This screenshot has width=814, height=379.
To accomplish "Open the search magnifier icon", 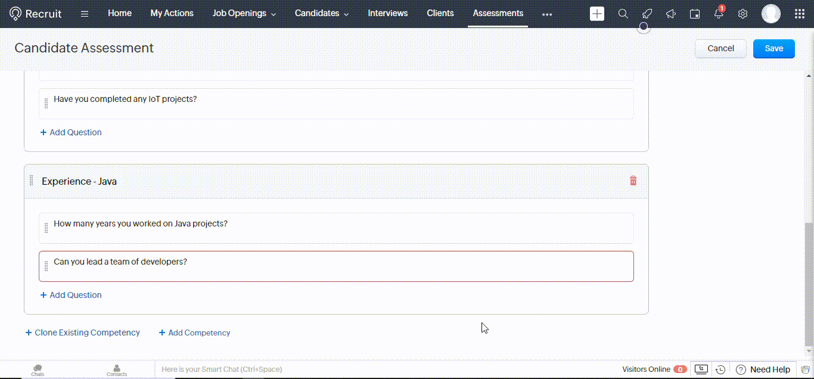I will click(x=623, y=14).
